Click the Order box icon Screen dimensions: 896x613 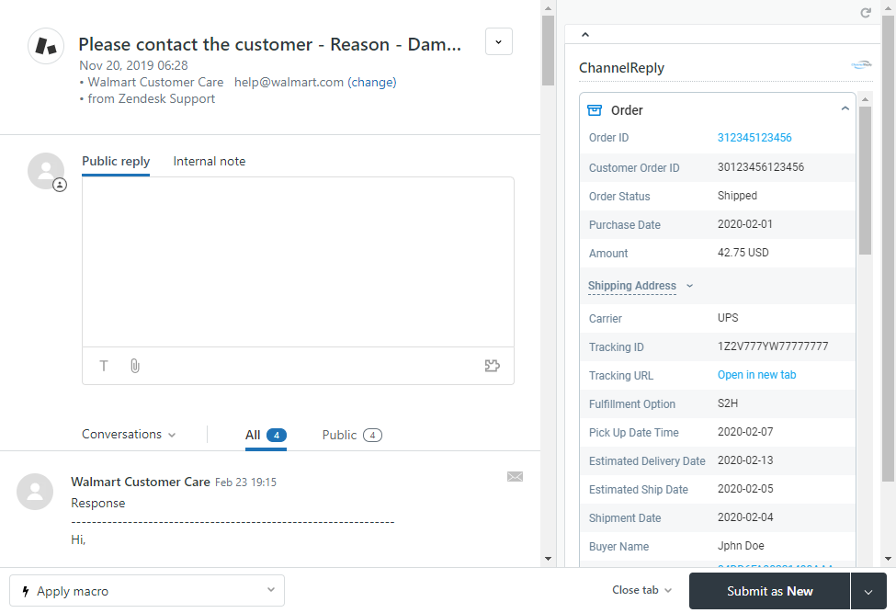[595, 110]
